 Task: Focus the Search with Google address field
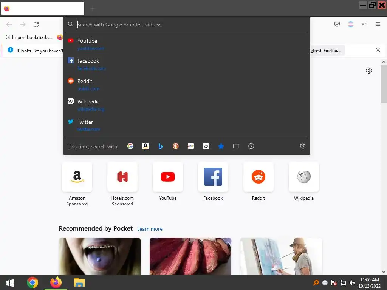pyautogui.click(x=187, y=25)
